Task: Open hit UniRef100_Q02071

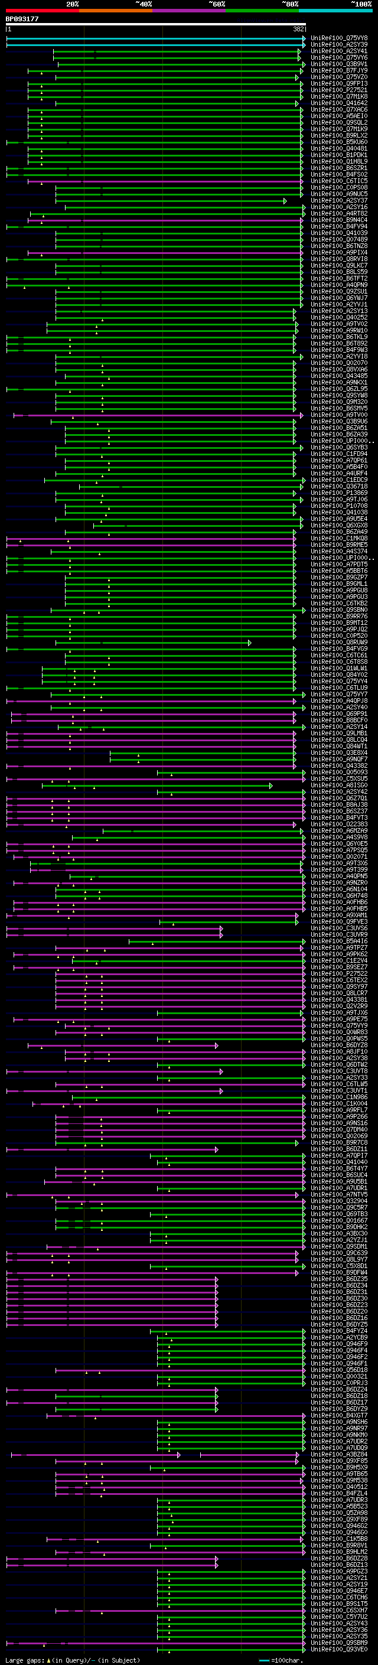Action: (x=339, y=857)
